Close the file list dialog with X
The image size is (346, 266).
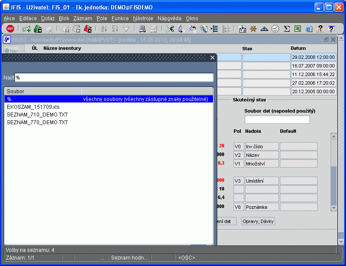[x=212, y=58]
